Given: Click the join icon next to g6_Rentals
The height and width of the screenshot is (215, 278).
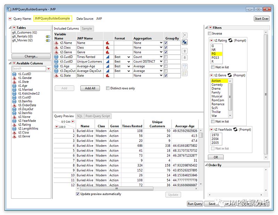Looking at the screenshot, I should coord(48,37).
